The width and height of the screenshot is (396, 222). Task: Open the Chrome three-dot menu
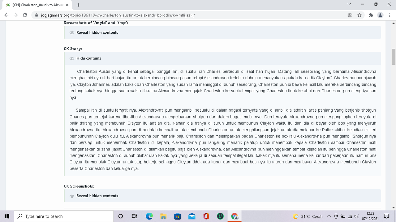[x=390, y=15]
